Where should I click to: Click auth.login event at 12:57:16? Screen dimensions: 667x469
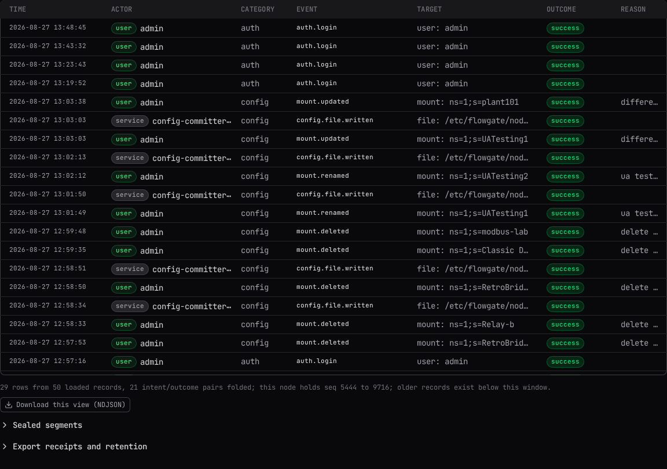317,361
